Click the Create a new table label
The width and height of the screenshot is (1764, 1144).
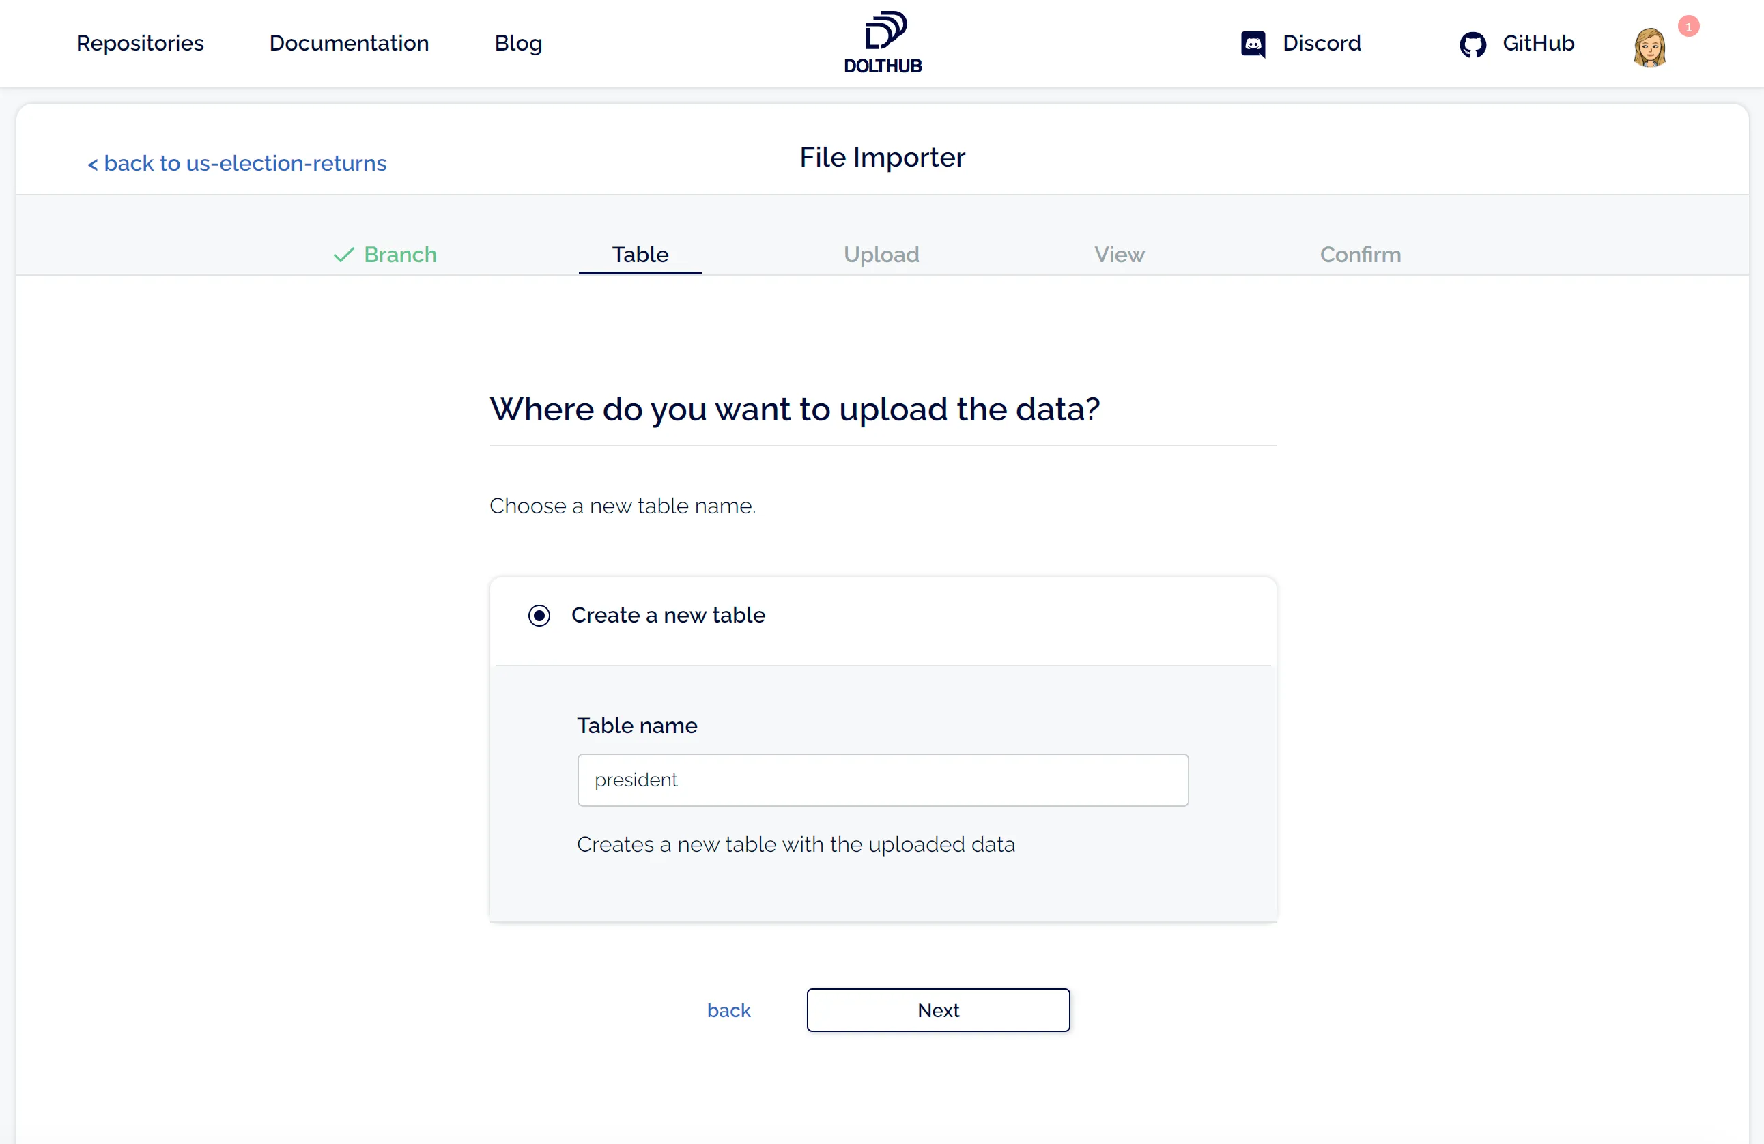tap(668, 615)
